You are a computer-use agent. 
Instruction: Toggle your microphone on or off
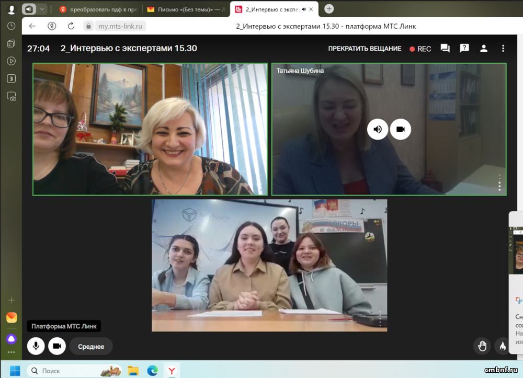(x=36, y=346)
